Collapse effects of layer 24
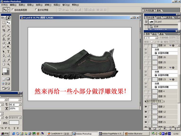181x136 pixels. tap(170, 68)
